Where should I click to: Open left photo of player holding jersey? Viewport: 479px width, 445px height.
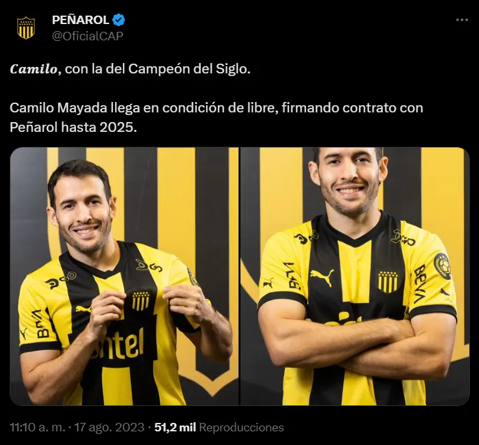124,276
